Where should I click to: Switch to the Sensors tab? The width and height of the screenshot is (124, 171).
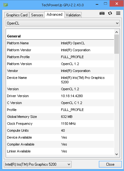coord(37,15)
